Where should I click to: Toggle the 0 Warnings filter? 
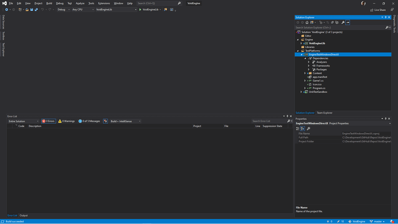coord(66,121)
